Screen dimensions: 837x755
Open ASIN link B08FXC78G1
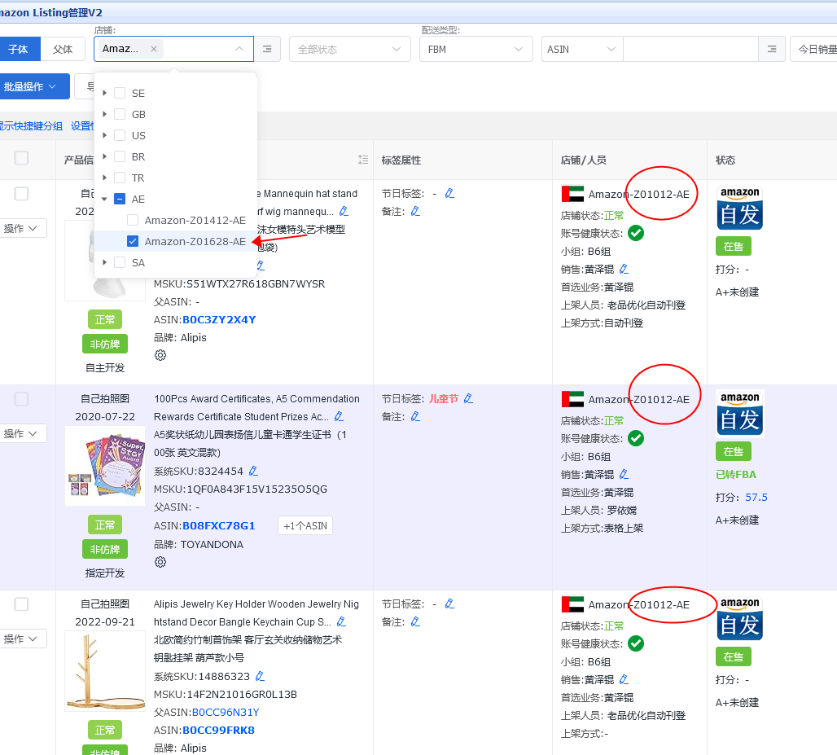[219, 526]
